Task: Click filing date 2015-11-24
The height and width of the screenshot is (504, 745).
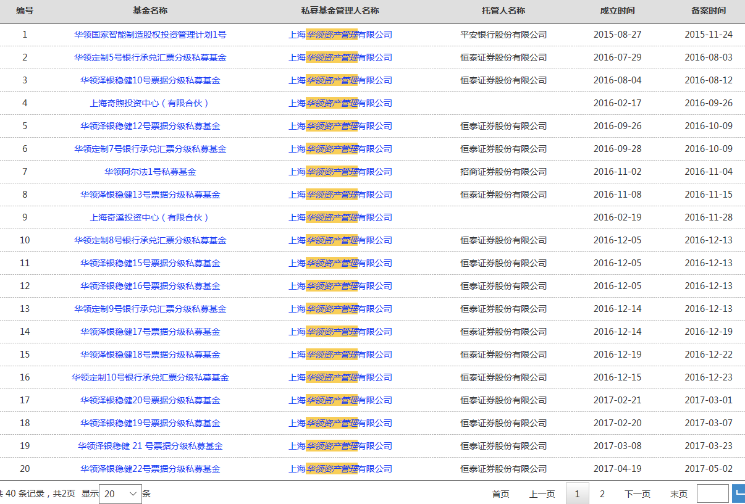Action: click(x=709, y=35)
